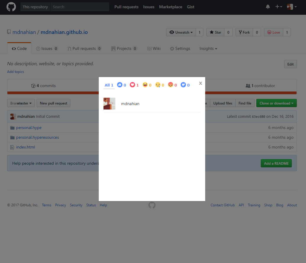Select the heart Love reaction filter
306x263 pixels.
coord(134,85)
